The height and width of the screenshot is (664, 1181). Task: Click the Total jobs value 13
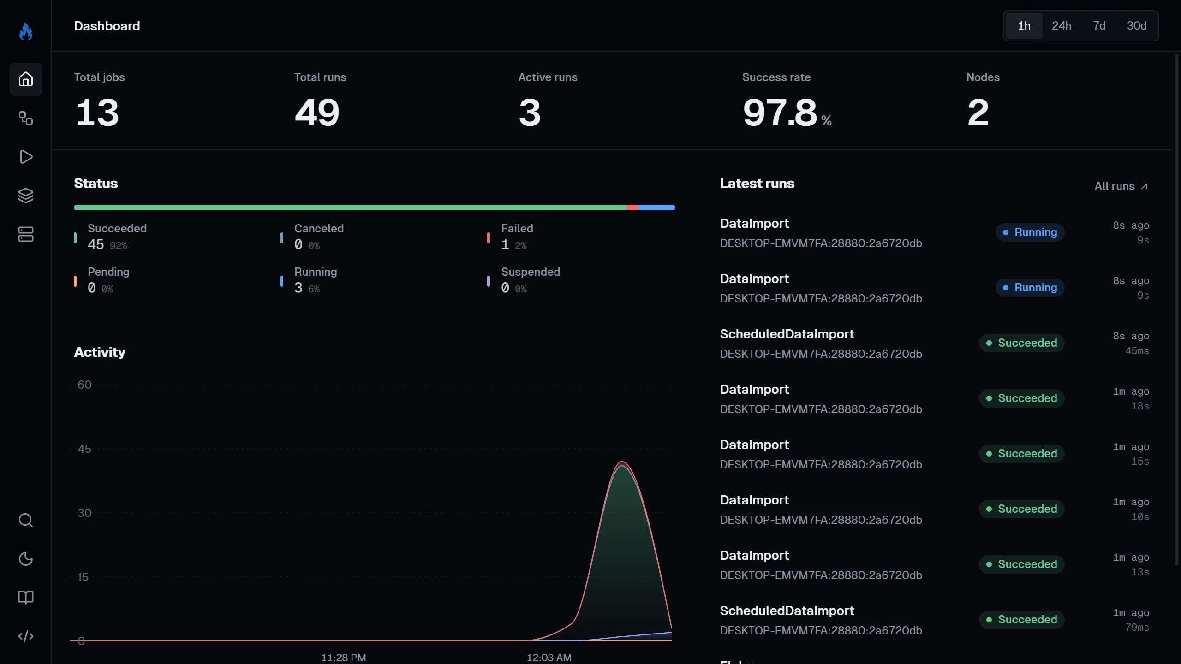pos(97,113)
